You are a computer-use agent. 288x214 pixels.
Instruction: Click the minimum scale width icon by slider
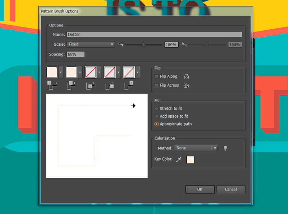[x=121, y=45]
